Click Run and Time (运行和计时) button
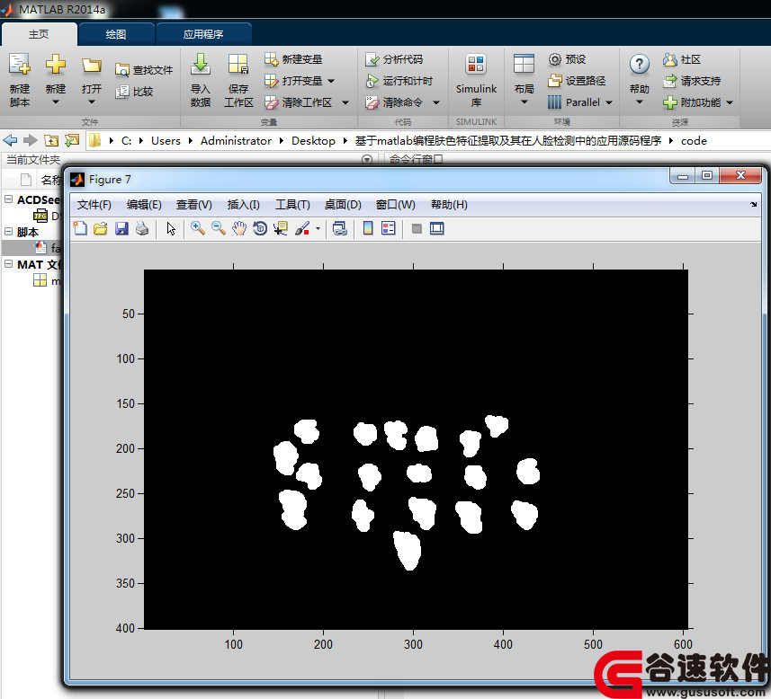The width and height of the screenshot is (771, 699). point(399,81)
